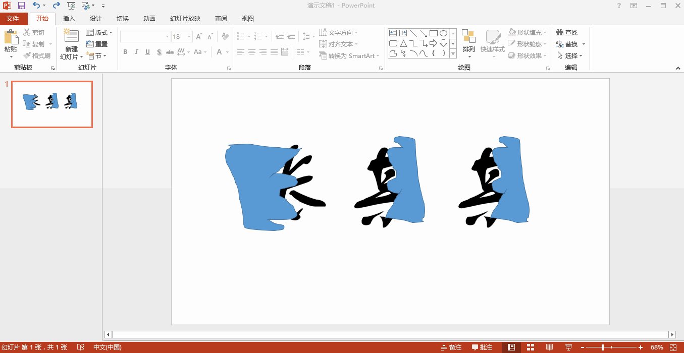The image size is (684, 353).
Task: Open the font size dropdown
Action: [x=189, y=36]
